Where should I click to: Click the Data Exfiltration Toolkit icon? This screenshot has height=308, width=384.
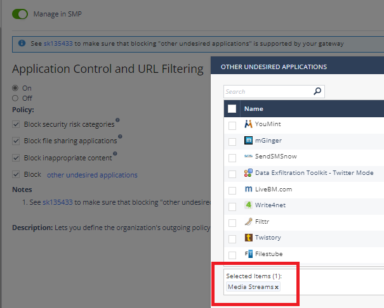249,173
